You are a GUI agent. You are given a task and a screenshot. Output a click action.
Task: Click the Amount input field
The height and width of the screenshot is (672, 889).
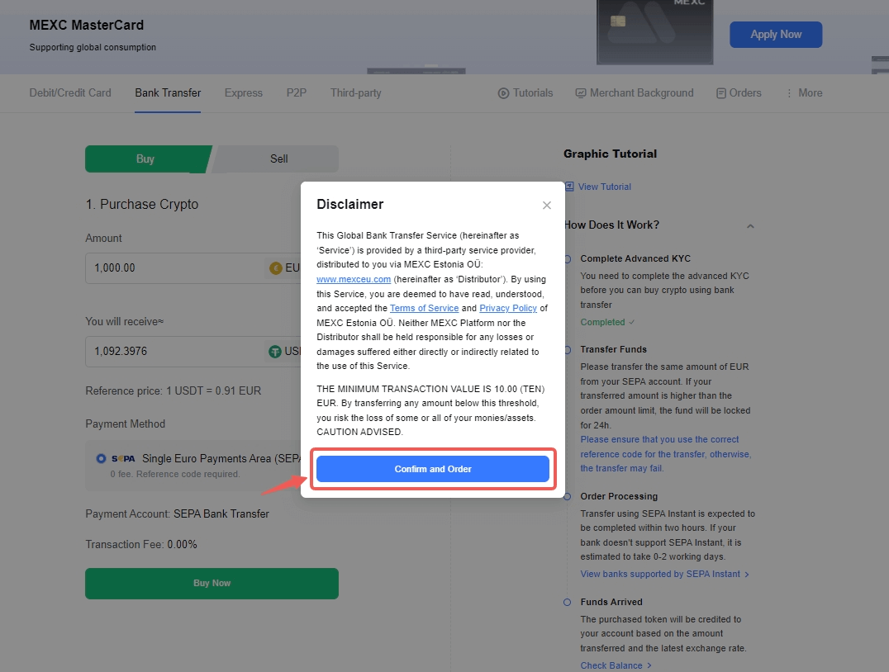point(174,268)
